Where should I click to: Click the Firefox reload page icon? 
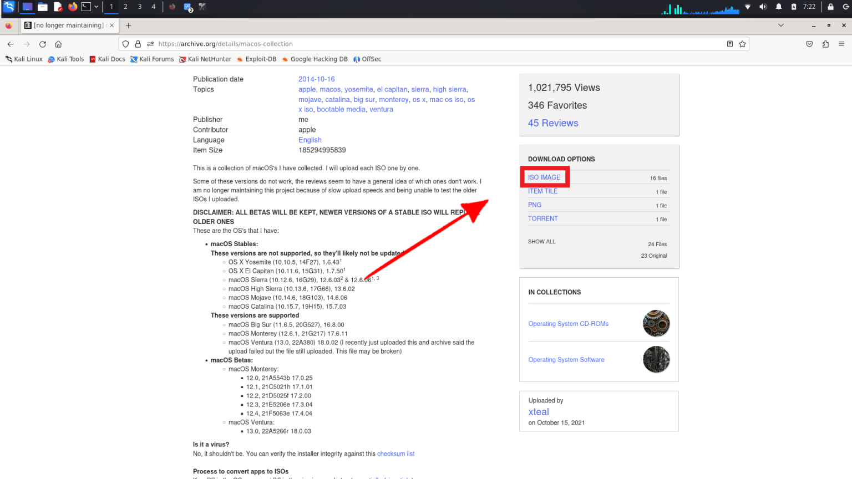(43, 44)
